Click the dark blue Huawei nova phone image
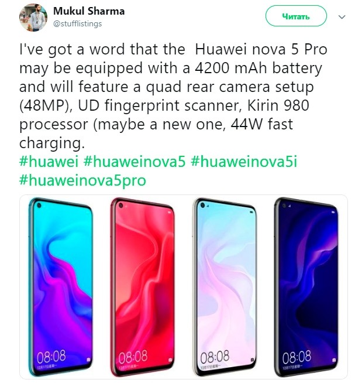Viewport: 362px width, 383px height. click(x=306, y=287)
